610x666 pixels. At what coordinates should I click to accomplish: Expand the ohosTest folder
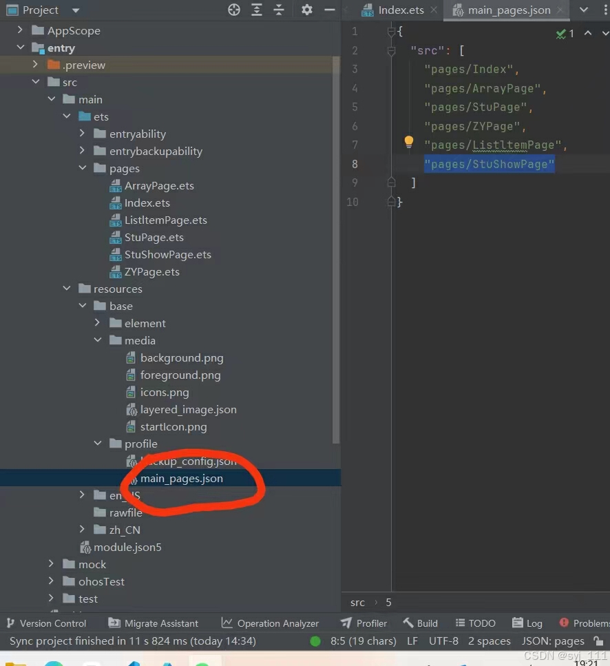pyautogui.click(x=51, y=581)
